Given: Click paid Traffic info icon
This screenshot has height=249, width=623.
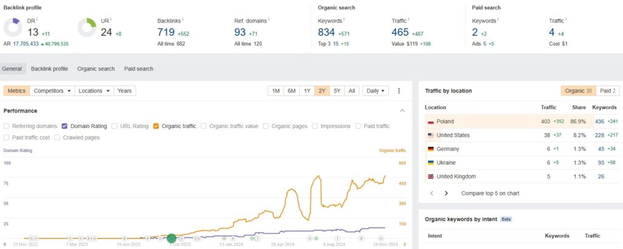Looking at the screenshot, I should [566, 19].
